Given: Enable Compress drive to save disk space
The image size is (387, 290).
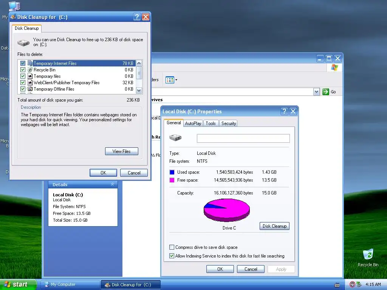Looking at the screenshot, I should tap(172, 247).
